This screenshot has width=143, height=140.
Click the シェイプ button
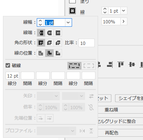pyautogui.click(x=129, y=98)
